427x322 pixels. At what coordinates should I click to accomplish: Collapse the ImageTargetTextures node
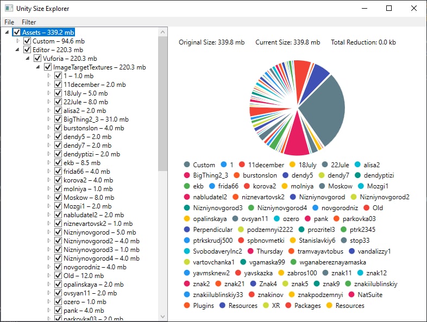click(x=38, y=67)
